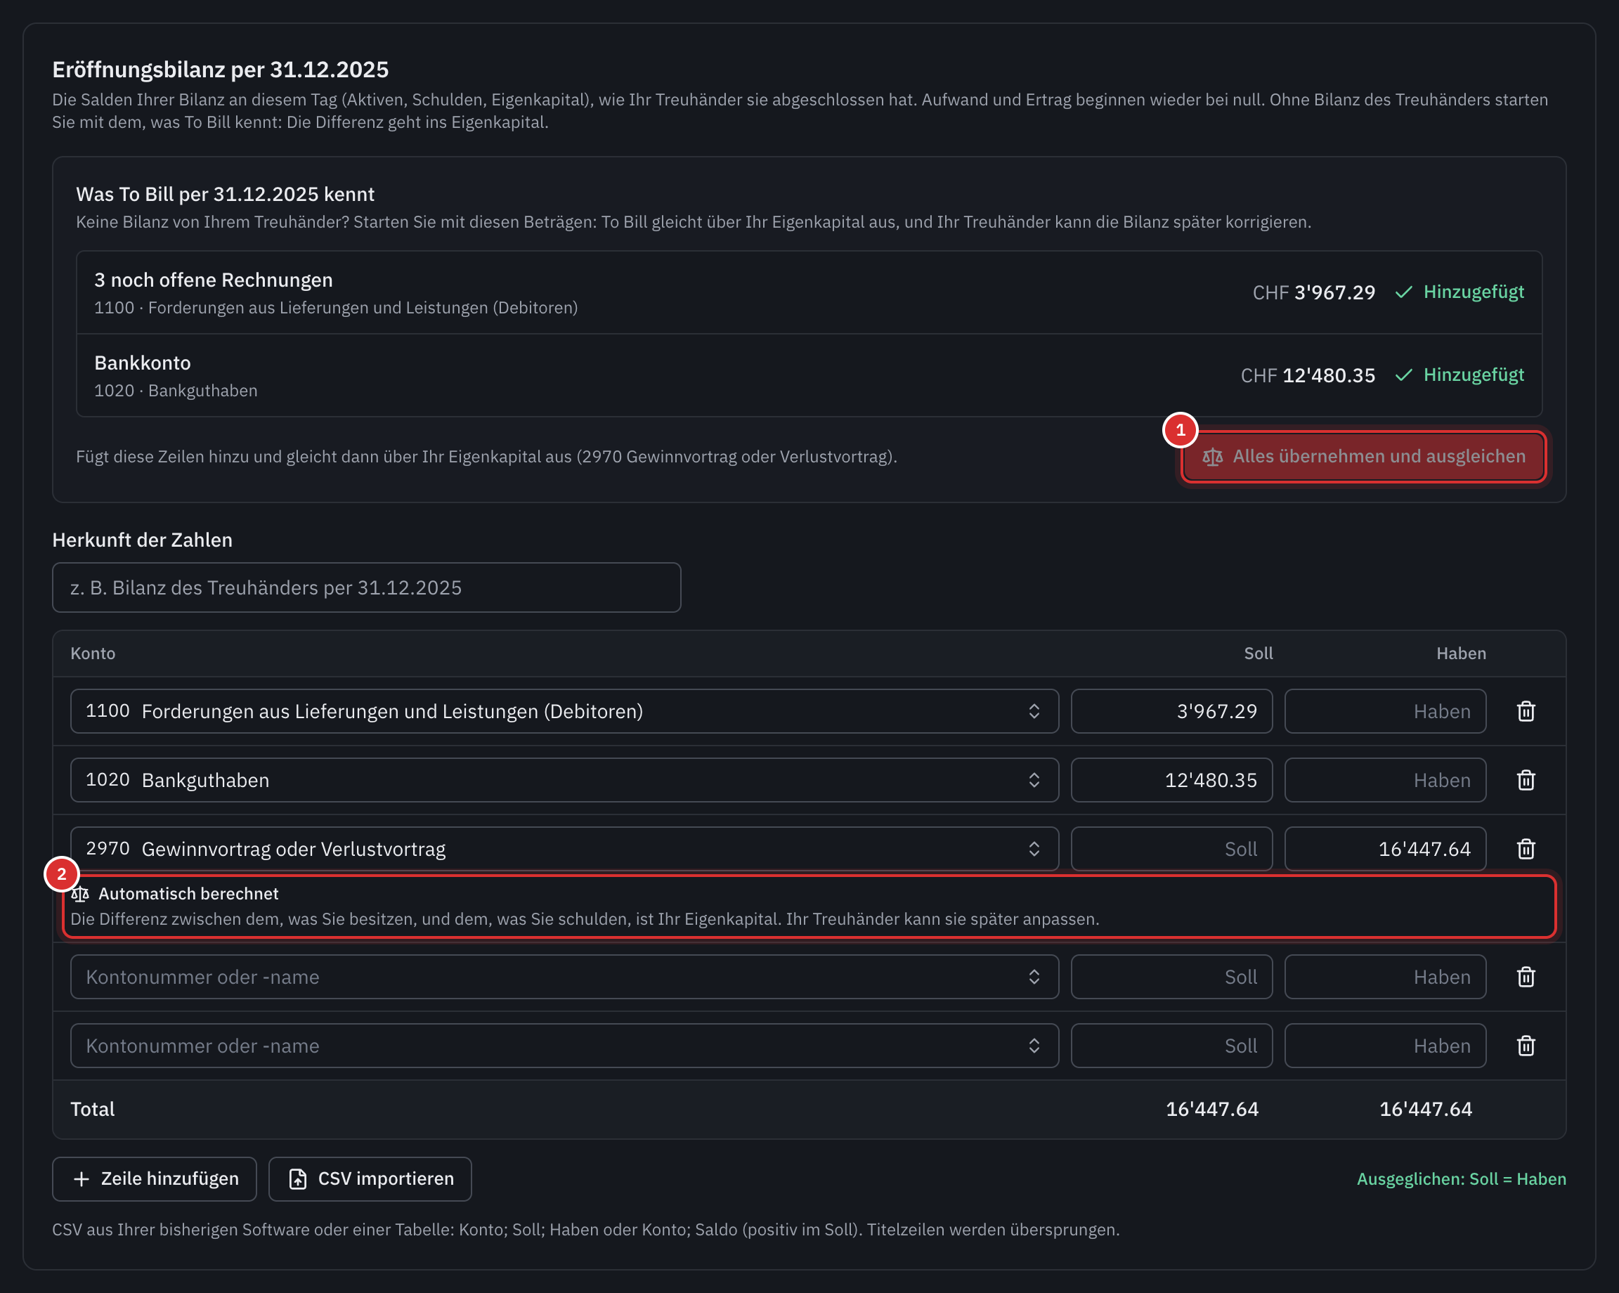Open the 1020 Bankguthaben account dropdown
1619x1293 pixels.
click(x=564, y=780)
